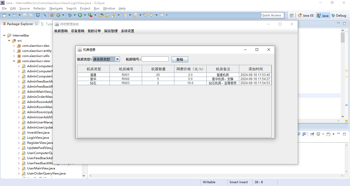
Task: Click the New Java Package icon
Action: [x=52, y=15]
